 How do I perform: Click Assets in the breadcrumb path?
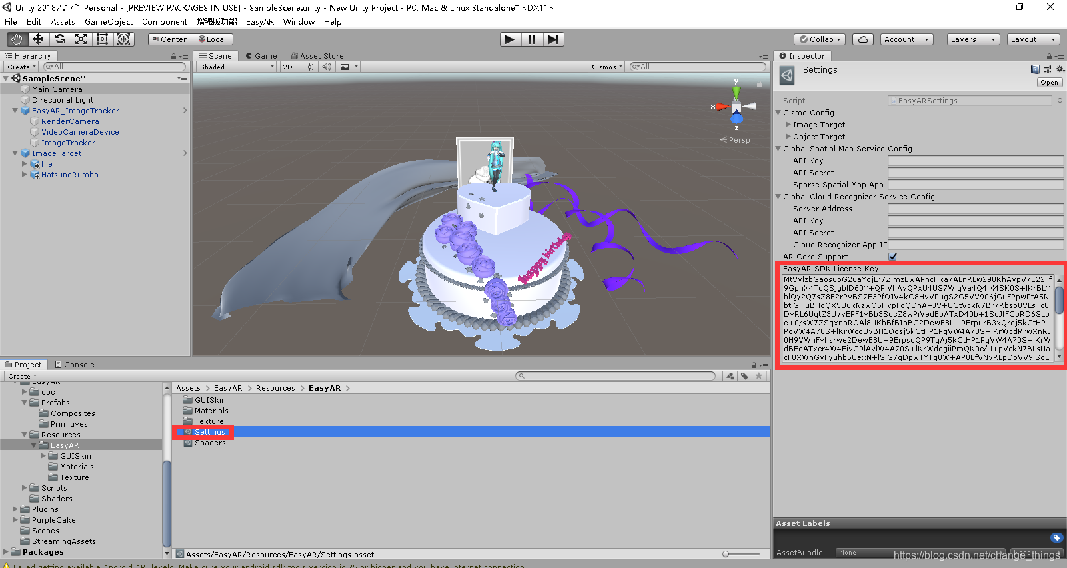pos(188,388)
